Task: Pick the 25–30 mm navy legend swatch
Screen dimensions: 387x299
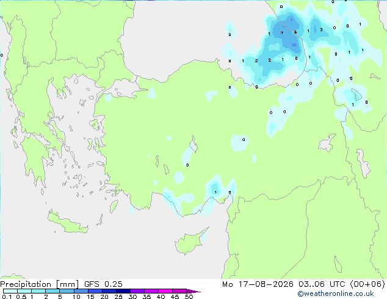Action: click(123, 291)
